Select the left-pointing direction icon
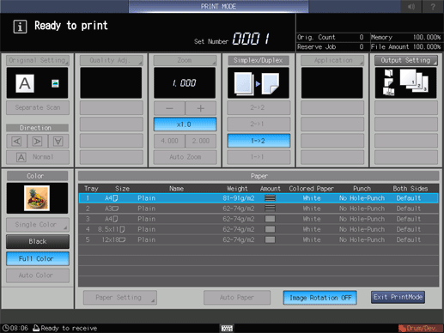The height and width of the screenshot is (333, 444). click(x=17, y=142)
